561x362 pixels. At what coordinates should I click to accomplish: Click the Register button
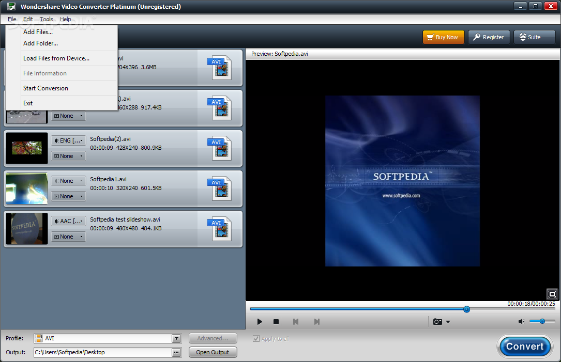[x=489, y=37]
